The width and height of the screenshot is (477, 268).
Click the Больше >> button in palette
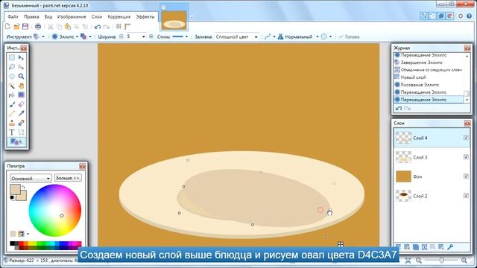coord(68,178)
